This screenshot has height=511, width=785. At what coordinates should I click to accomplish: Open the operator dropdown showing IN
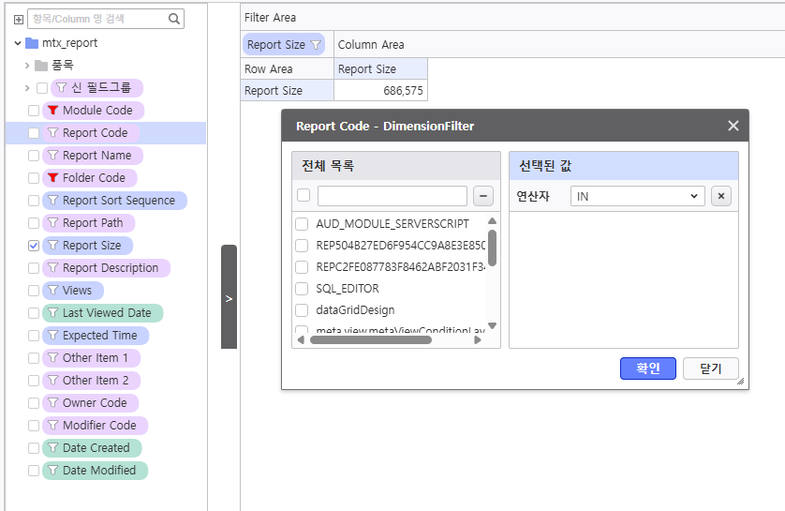[637, 196]
